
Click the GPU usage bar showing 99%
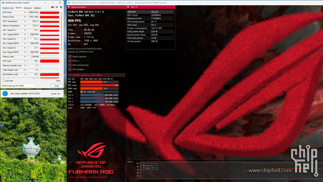pyautogui.click(x=99, y=85)
